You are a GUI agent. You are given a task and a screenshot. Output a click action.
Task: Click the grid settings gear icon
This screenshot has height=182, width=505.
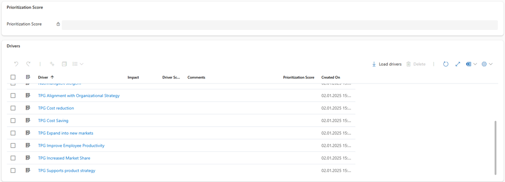484,64
